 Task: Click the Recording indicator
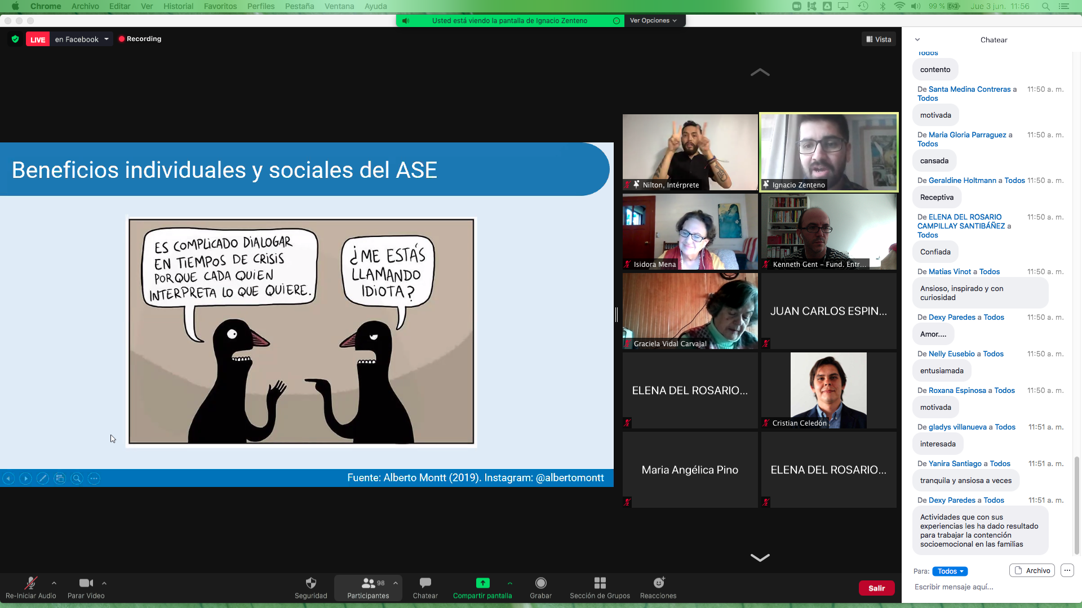(140, 39)
